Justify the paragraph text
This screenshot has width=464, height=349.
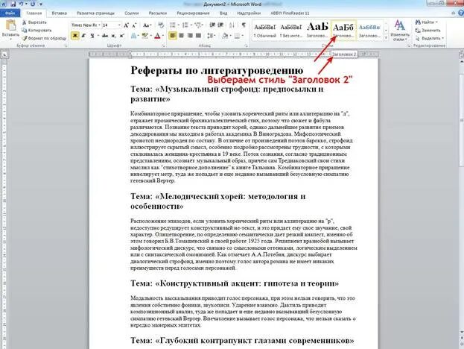point(199,36)
